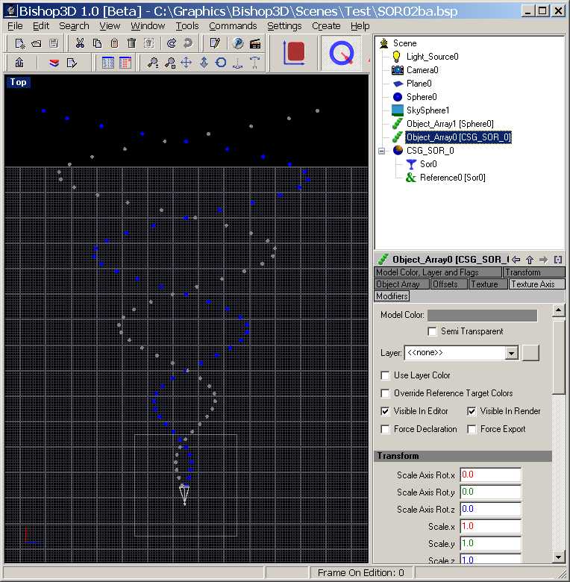Tick the Force Export checkbox
The height and width of the screenshot is (582, 570).
tap(472, 429)
